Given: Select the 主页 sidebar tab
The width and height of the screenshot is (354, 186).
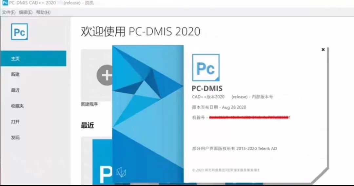Looking at the screenshot, I should pos(33,59).
